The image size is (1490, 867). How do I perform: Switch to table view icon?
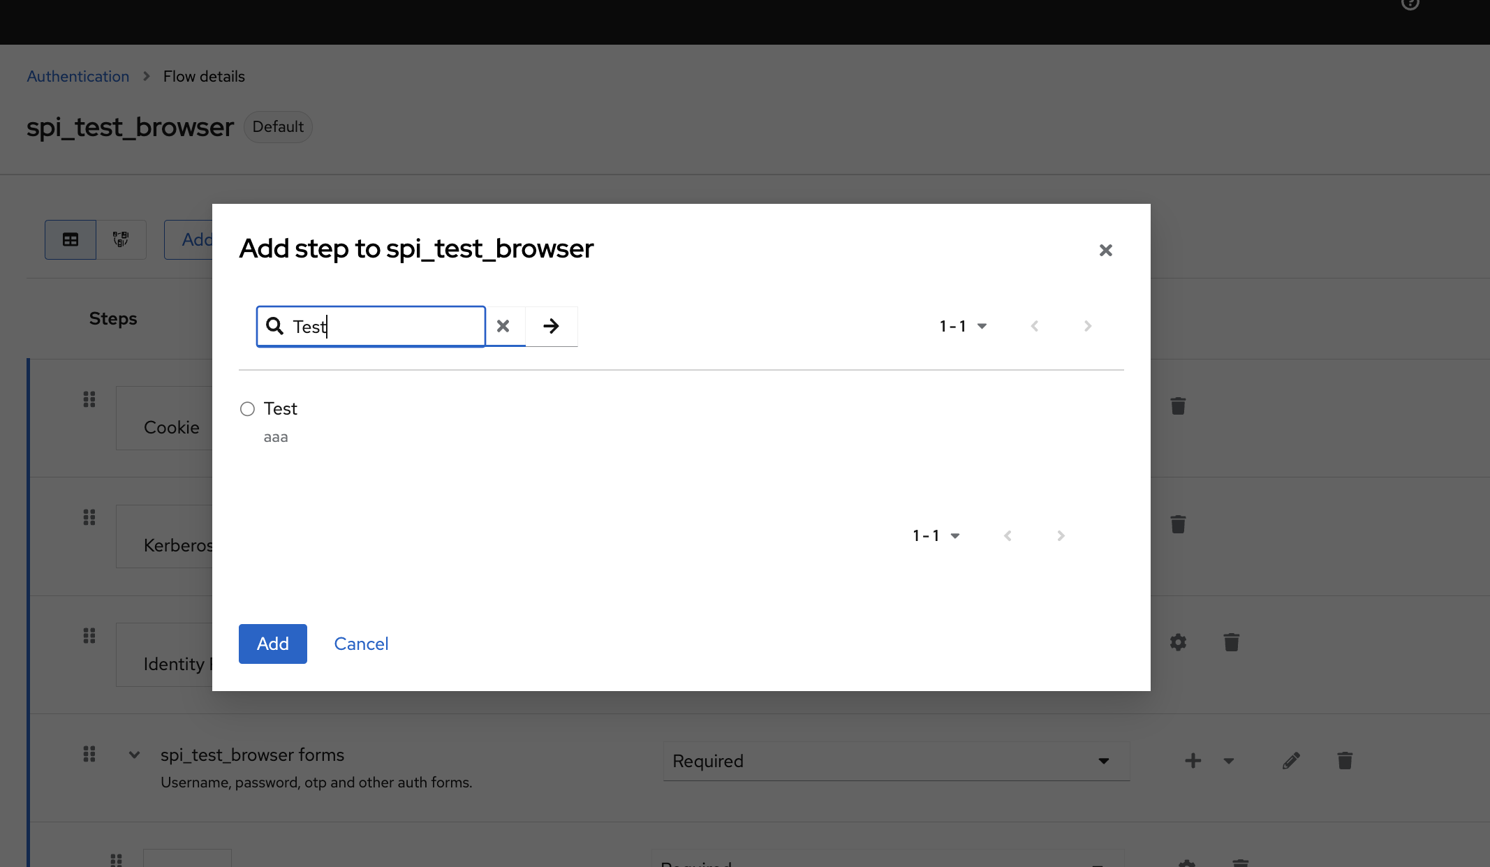click(71, 240)
